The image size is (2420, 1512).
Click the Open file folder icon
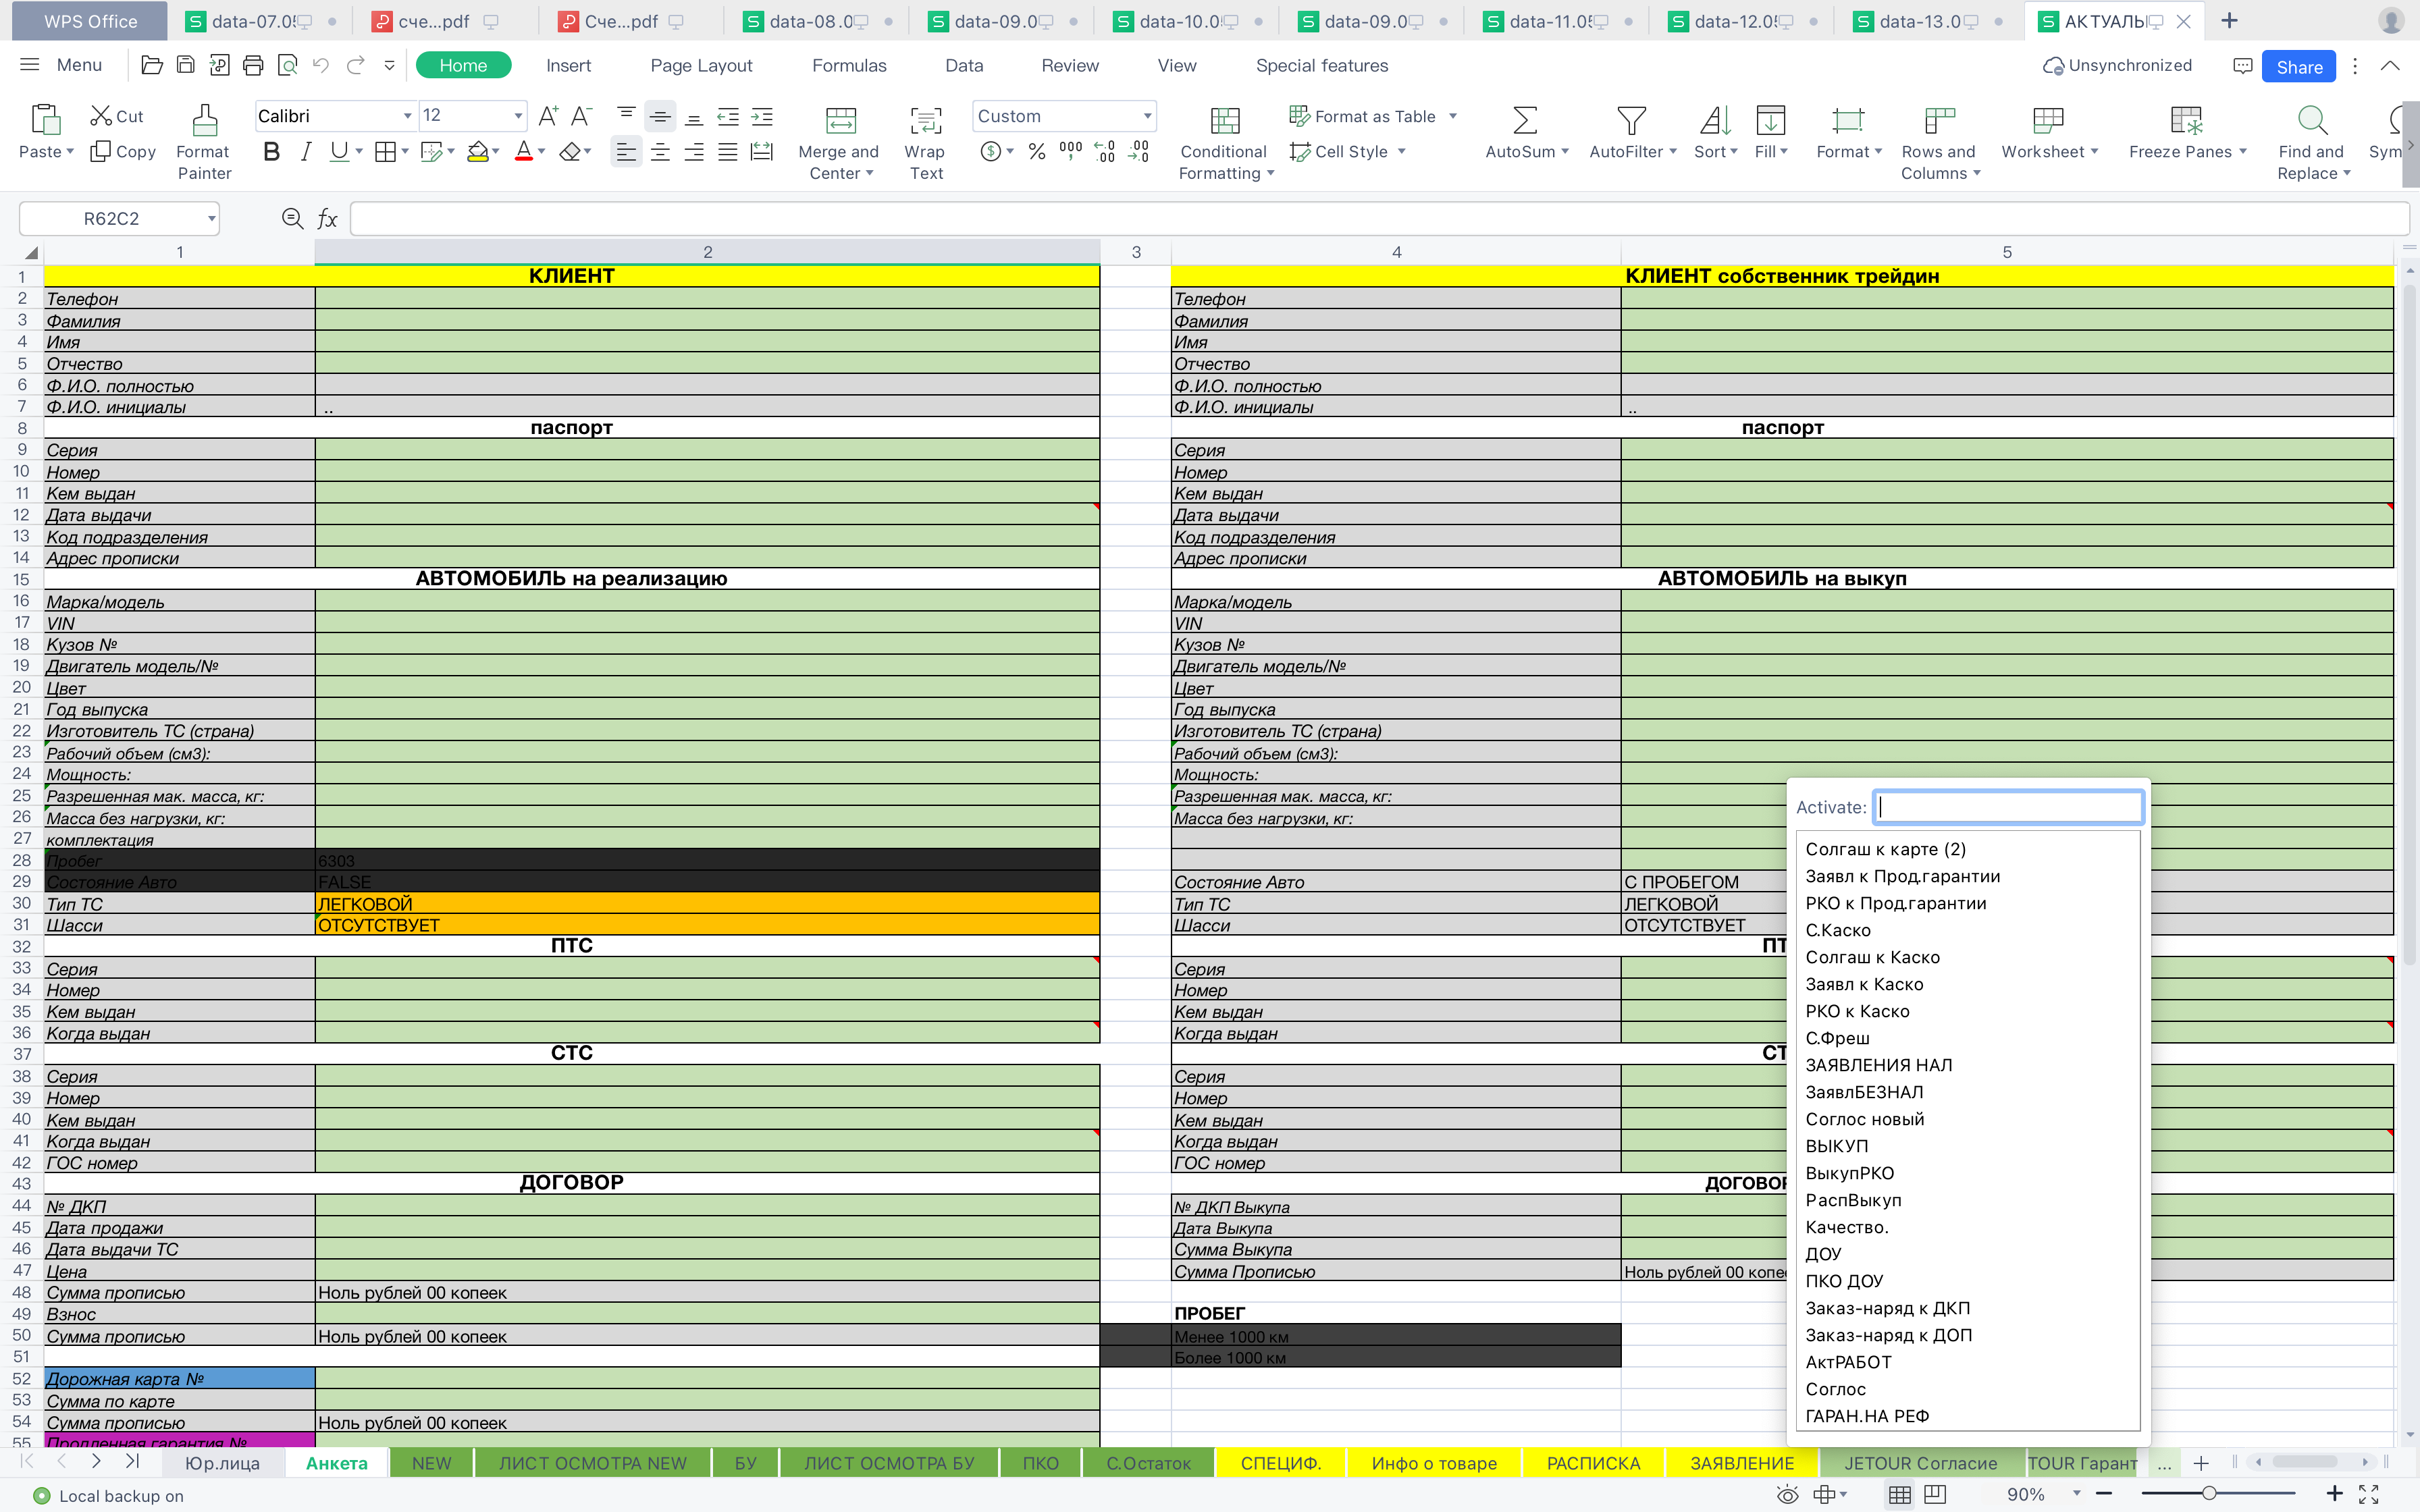pos(152,65)
